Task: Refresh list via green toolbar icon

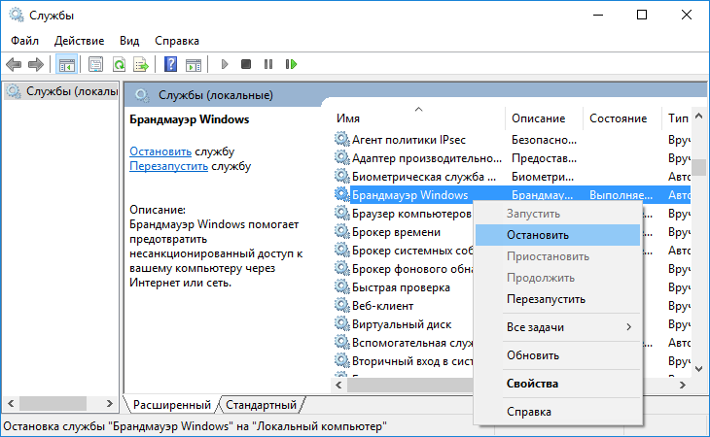Action: tap(119, 65)
